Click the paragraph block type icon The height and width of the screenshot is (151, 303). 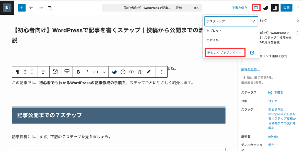18,72
